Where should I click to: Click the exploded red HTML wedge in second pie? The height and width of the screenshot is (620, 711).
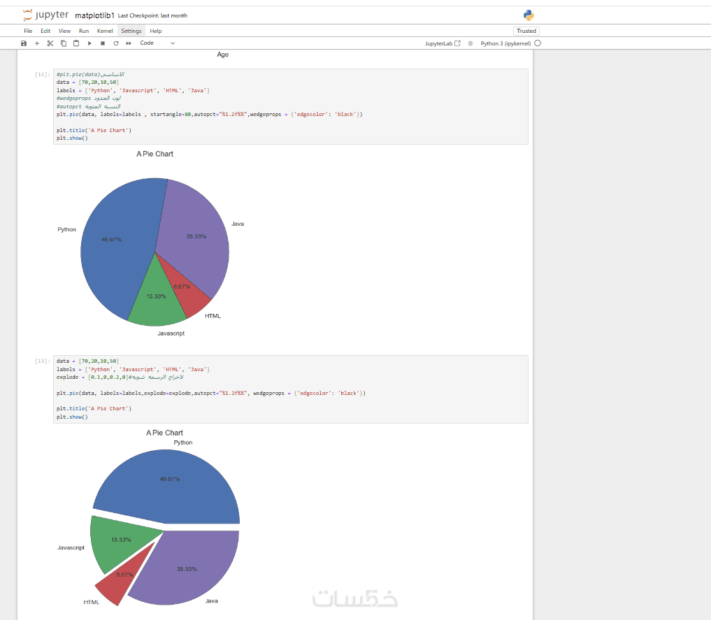(124, 575)
